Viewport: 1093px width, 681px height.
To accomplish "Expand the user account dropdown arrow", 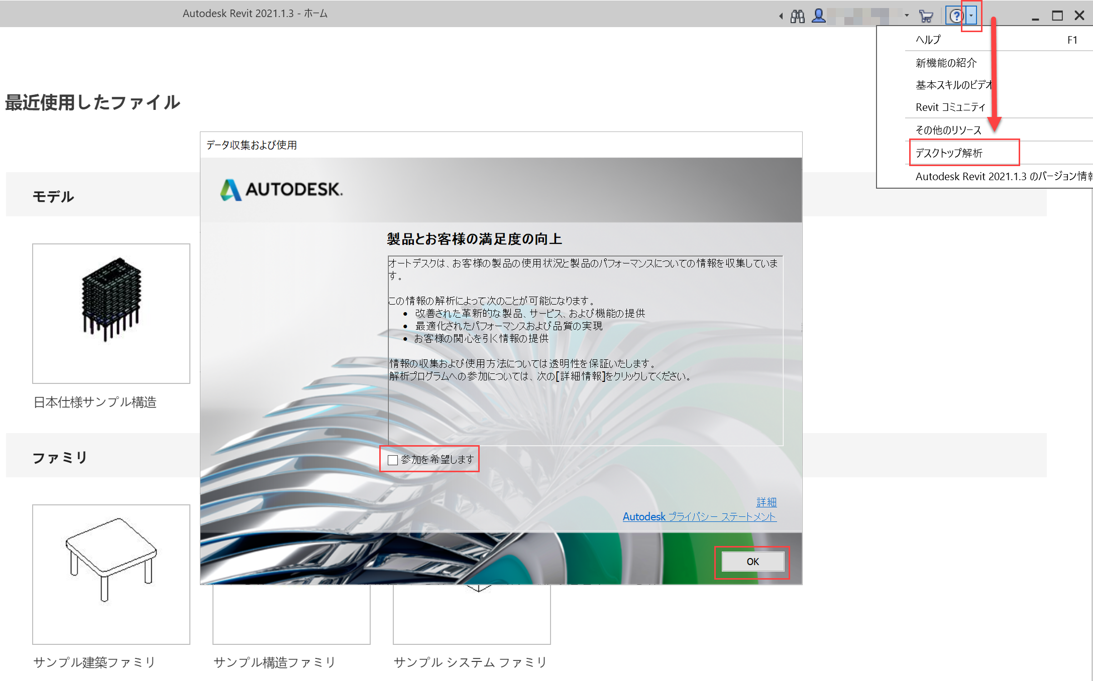I will pyautogui.click(x=907, y=16).
